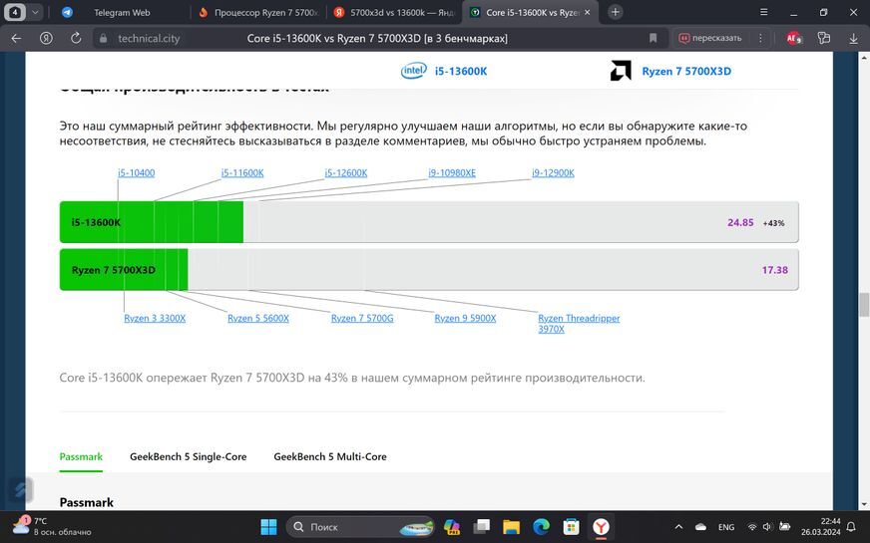The width and height of the screenshot is (870, 543).
Task: Open the Windows Start button
Action: 268,527
